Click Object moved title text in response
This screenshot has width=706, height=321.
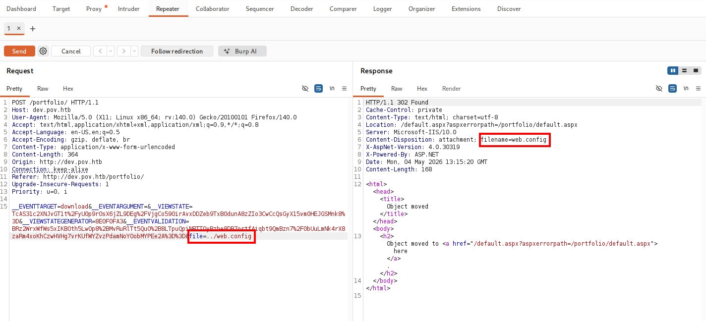[408, 207]
